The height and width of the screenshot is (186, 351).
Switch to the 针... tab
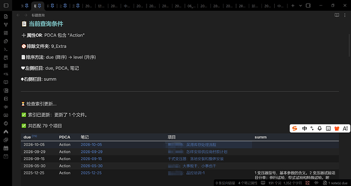point(101,6)
